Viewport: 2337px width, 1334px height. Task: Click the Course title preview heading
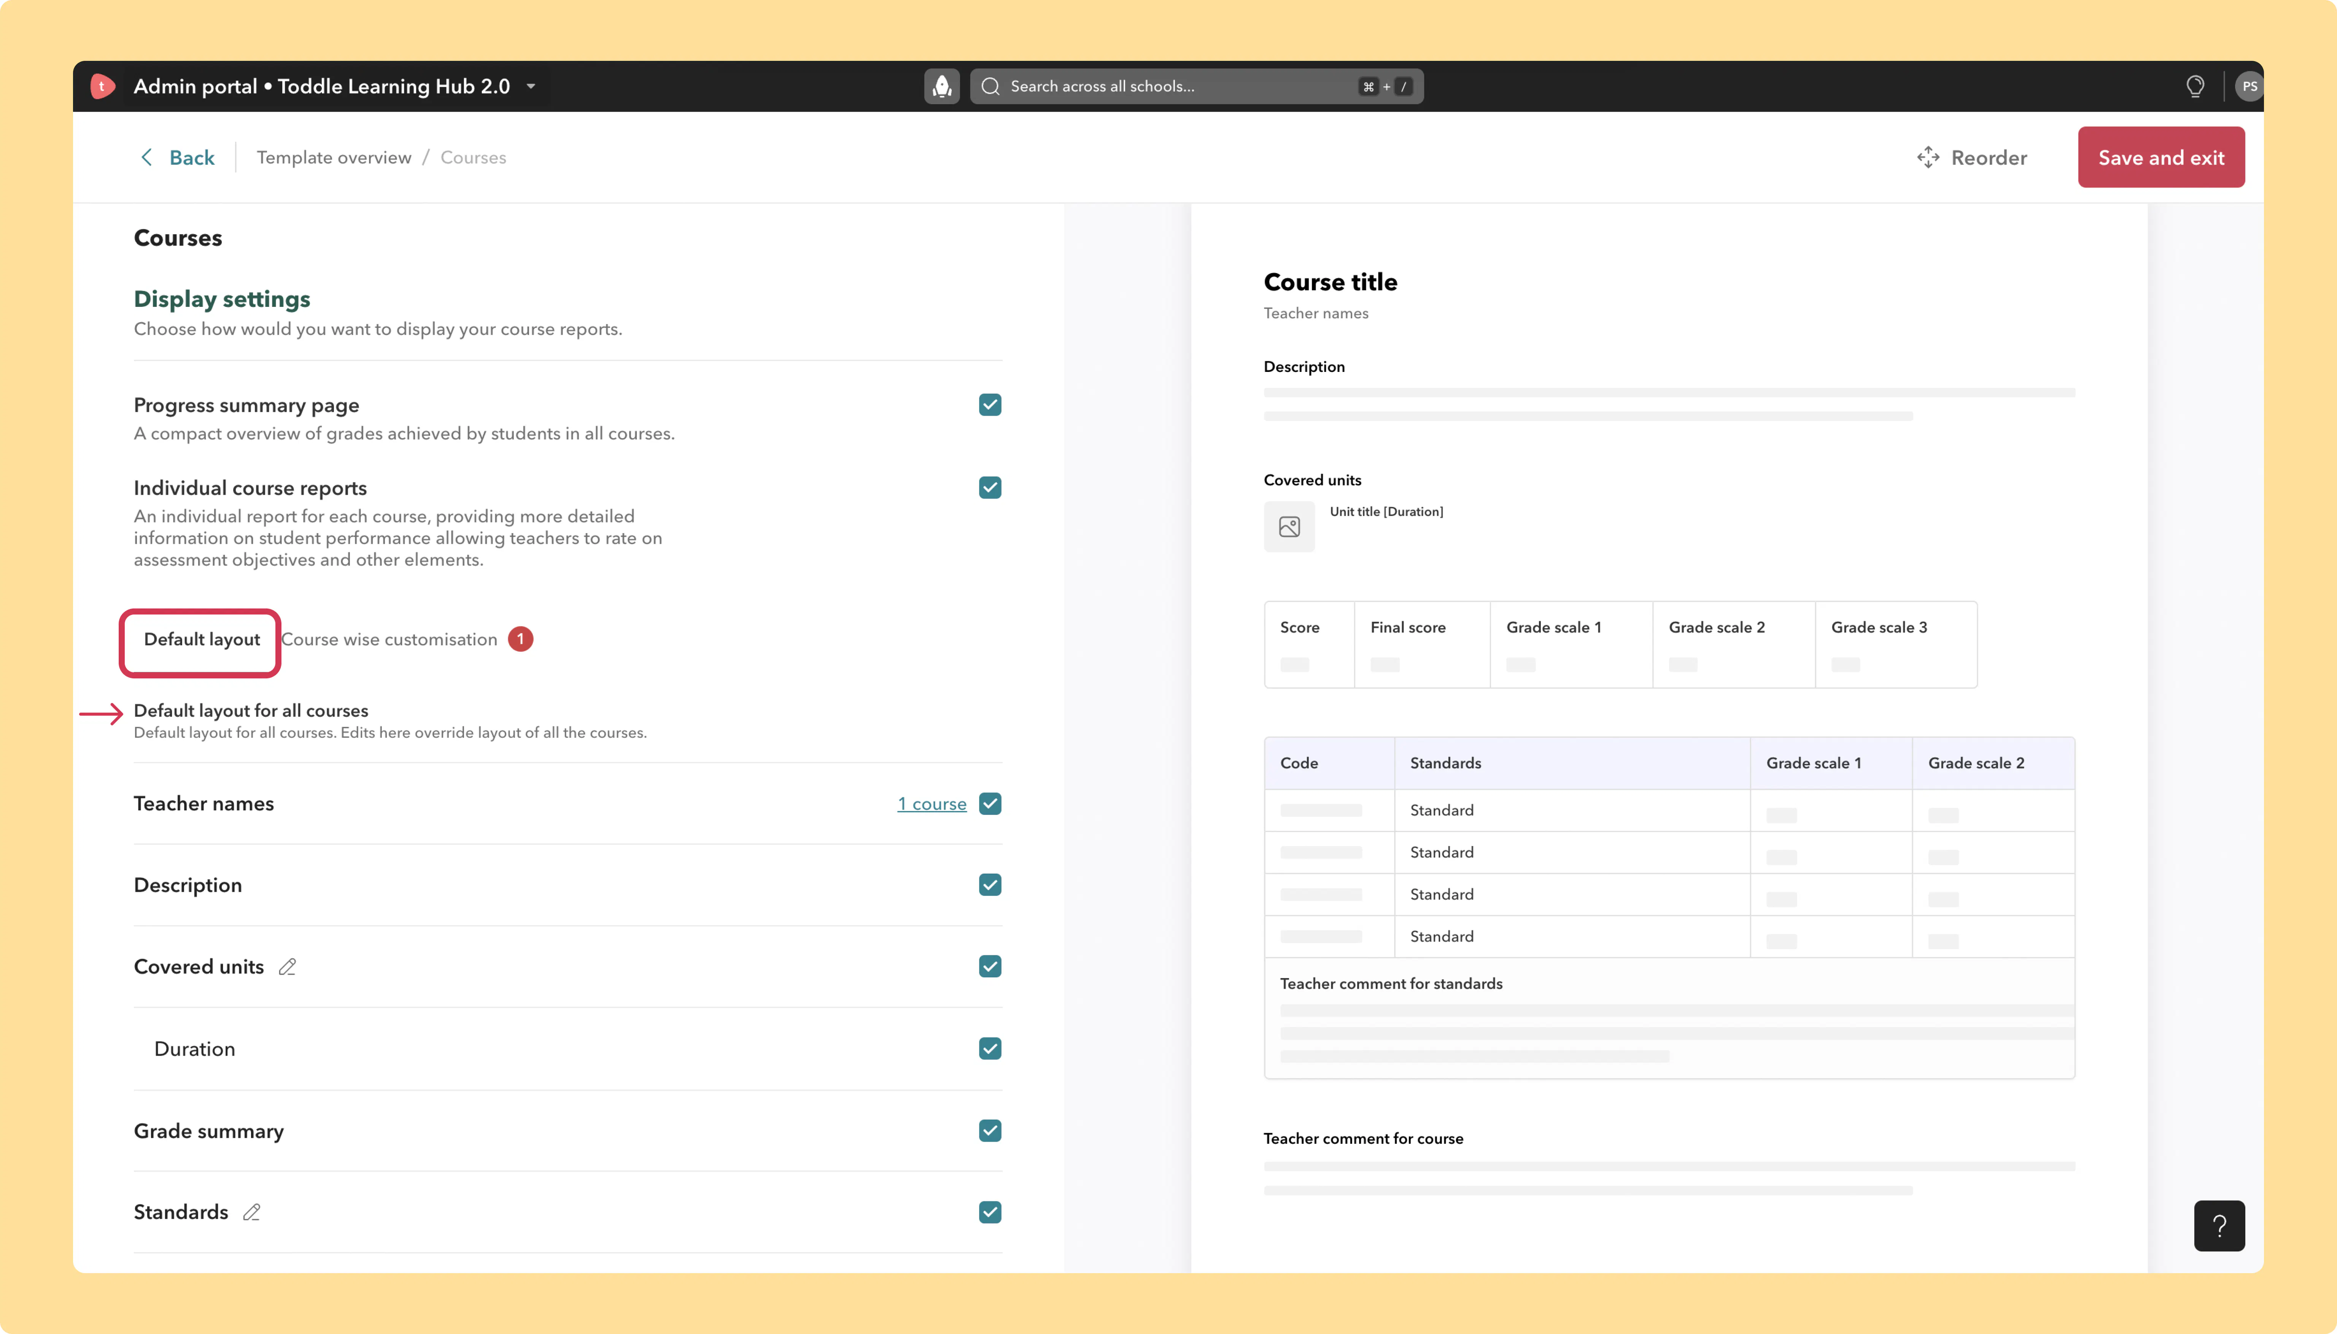pyautogui.click(x=1330, y=282)
